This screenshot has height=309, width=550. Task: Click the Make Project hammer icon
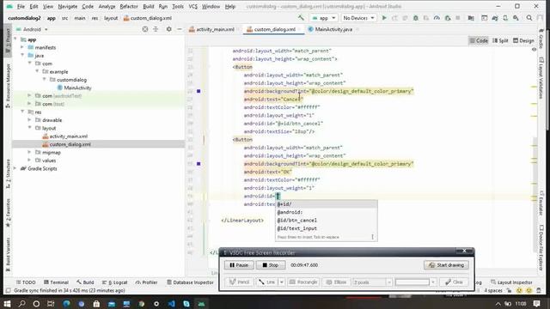(301, 18)
